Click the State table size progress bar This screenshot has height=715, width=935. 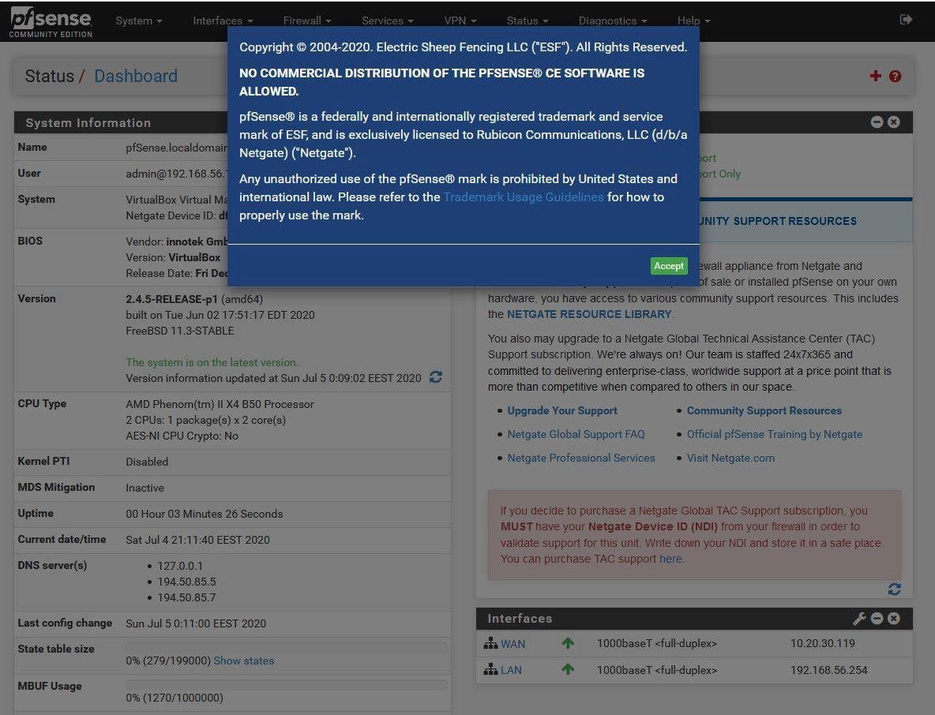tap(286, 647)
